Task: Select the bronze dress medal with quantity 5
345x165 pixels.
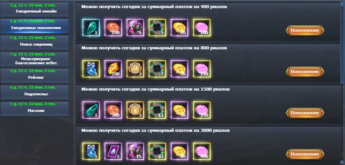Action: tap(135, 110)
